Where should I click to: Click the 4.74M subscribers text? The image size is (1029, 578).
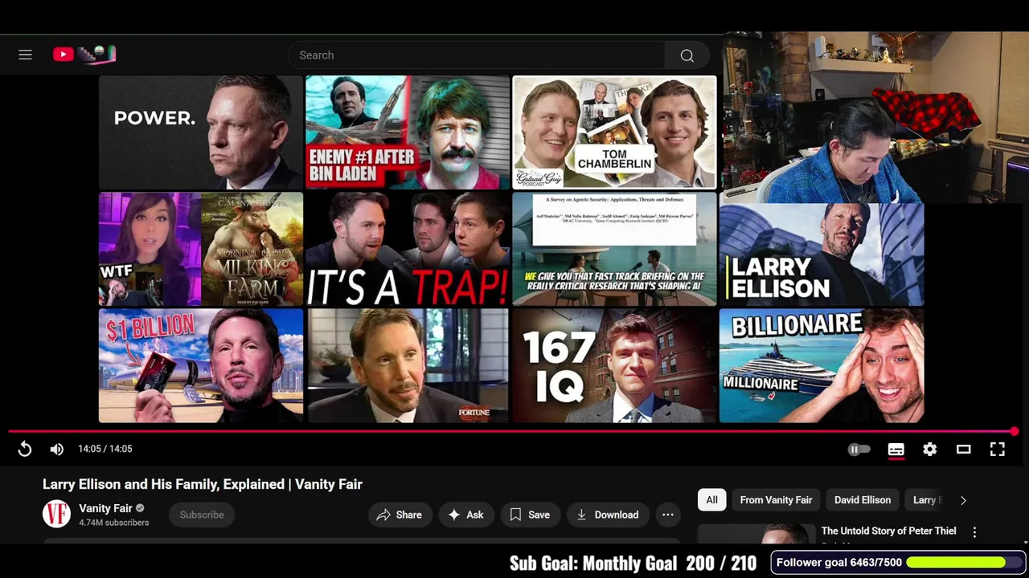click(x=114, y=523)
